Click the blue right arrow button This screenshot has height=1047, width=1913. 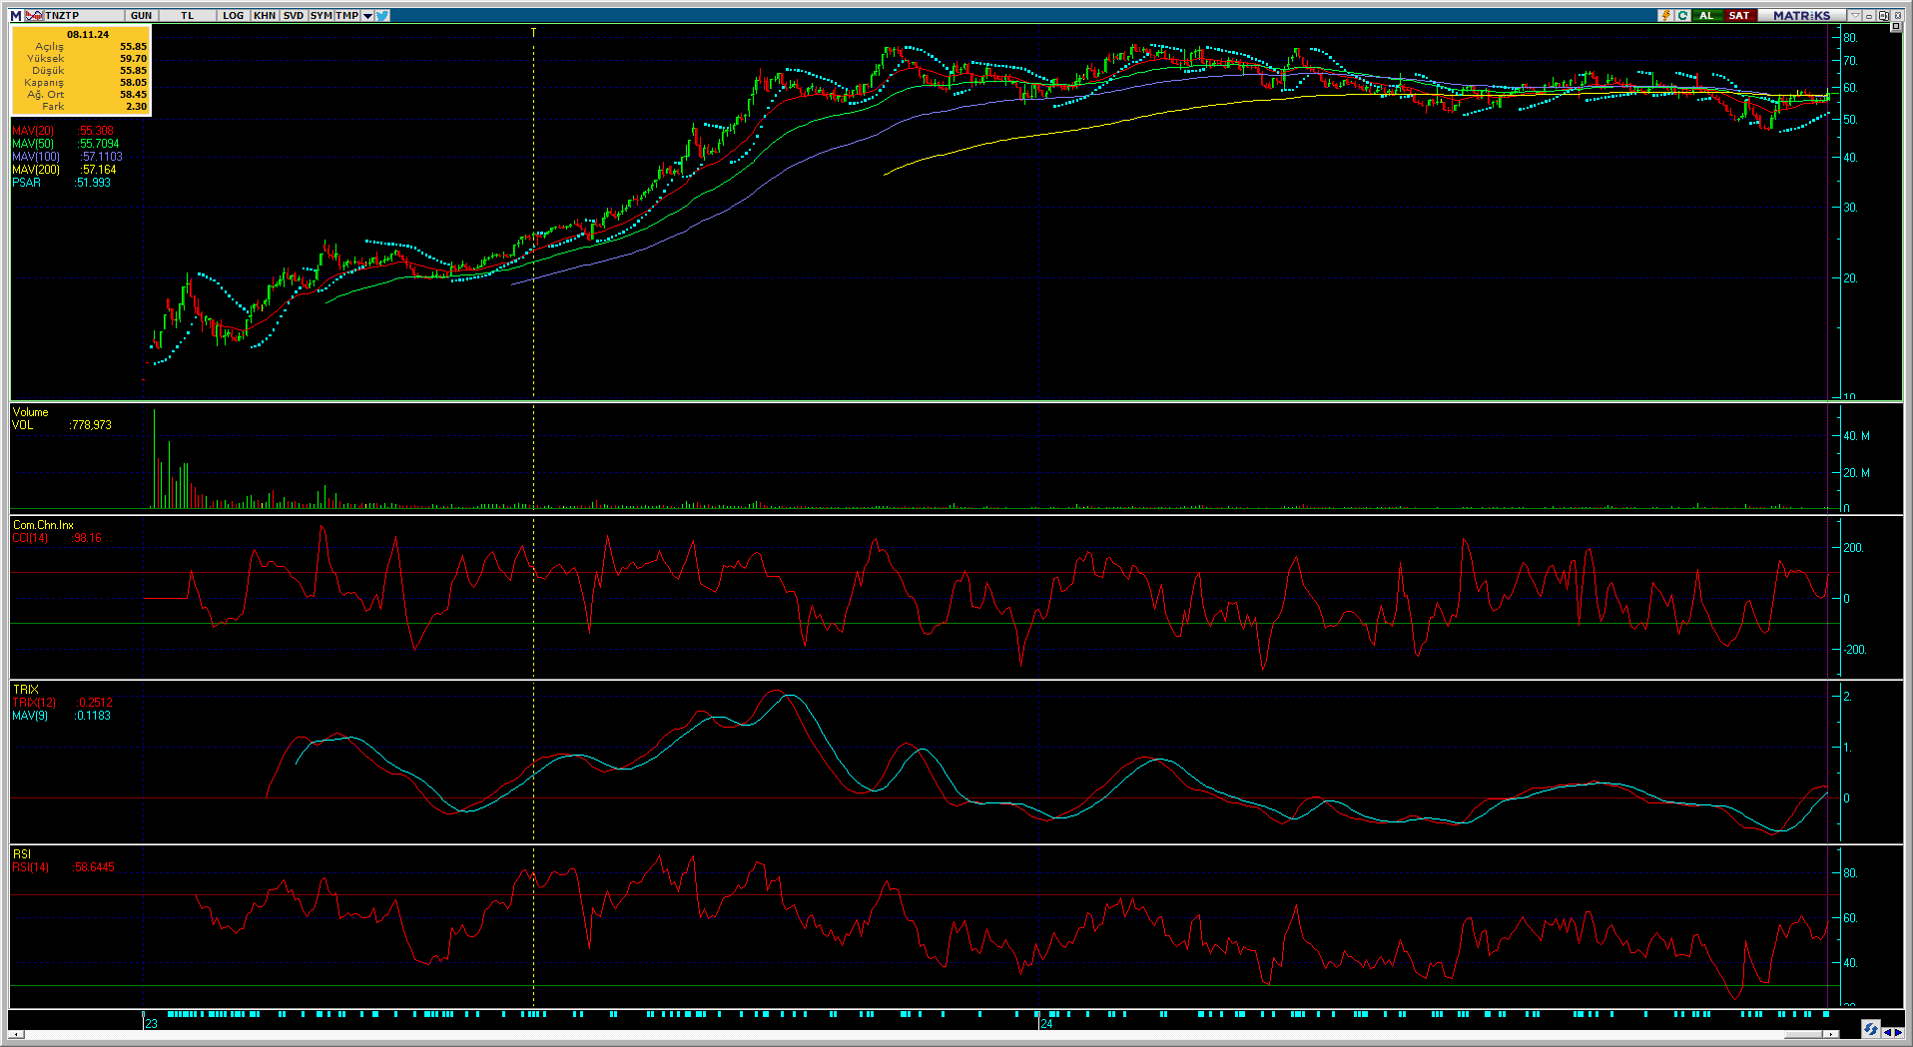[x=1898, y=1032]
